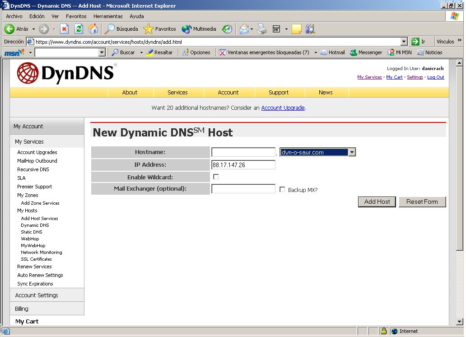466x337 pixels.
Task: Click the Research binoculars icon
Action: 310,29
